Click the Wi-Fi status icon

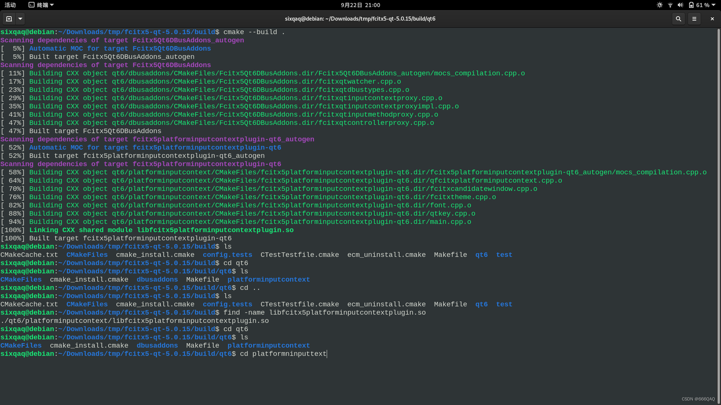[670, 5]
